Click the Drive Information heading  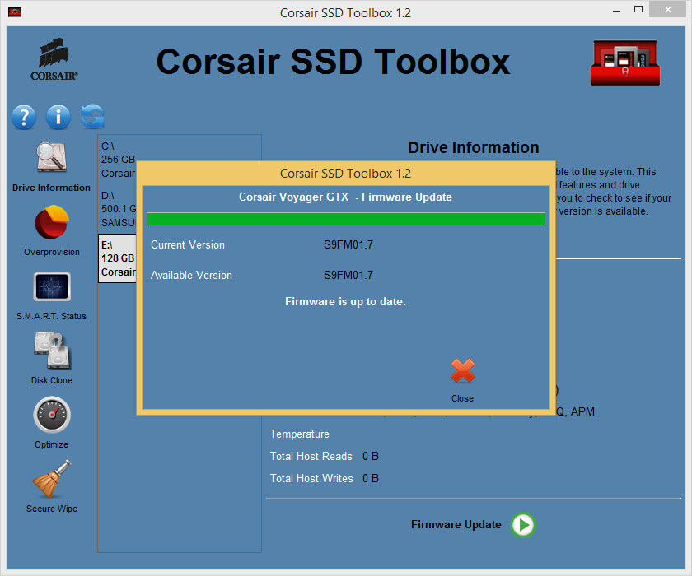pyautogui.click(x=474, y=147)
